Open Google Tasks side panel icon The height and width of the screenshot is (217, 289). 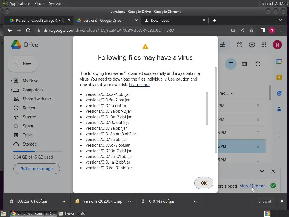coord(279,93)
